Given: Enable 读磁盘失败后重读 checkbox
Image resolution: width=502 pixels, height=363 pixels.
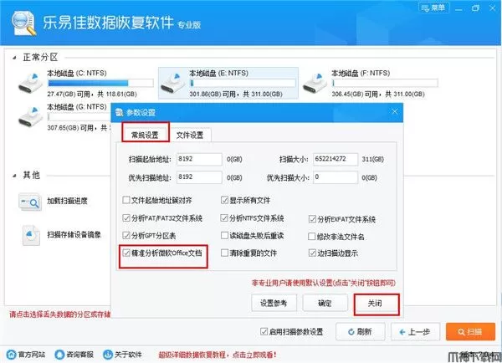Looking at the screenshot, I should [x=224, y=236].
